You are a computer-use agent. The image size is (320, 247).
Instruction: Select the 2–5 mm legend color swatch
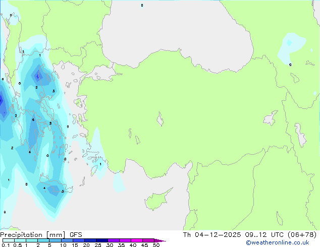point(43,240)
